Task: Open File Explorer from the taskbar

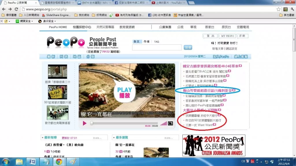Action: [x=19, y=162]
